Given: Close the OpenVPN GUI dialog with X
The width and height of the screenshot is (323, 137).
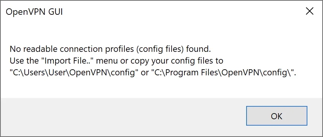Looking at the screenshot, I should [310, 11].
